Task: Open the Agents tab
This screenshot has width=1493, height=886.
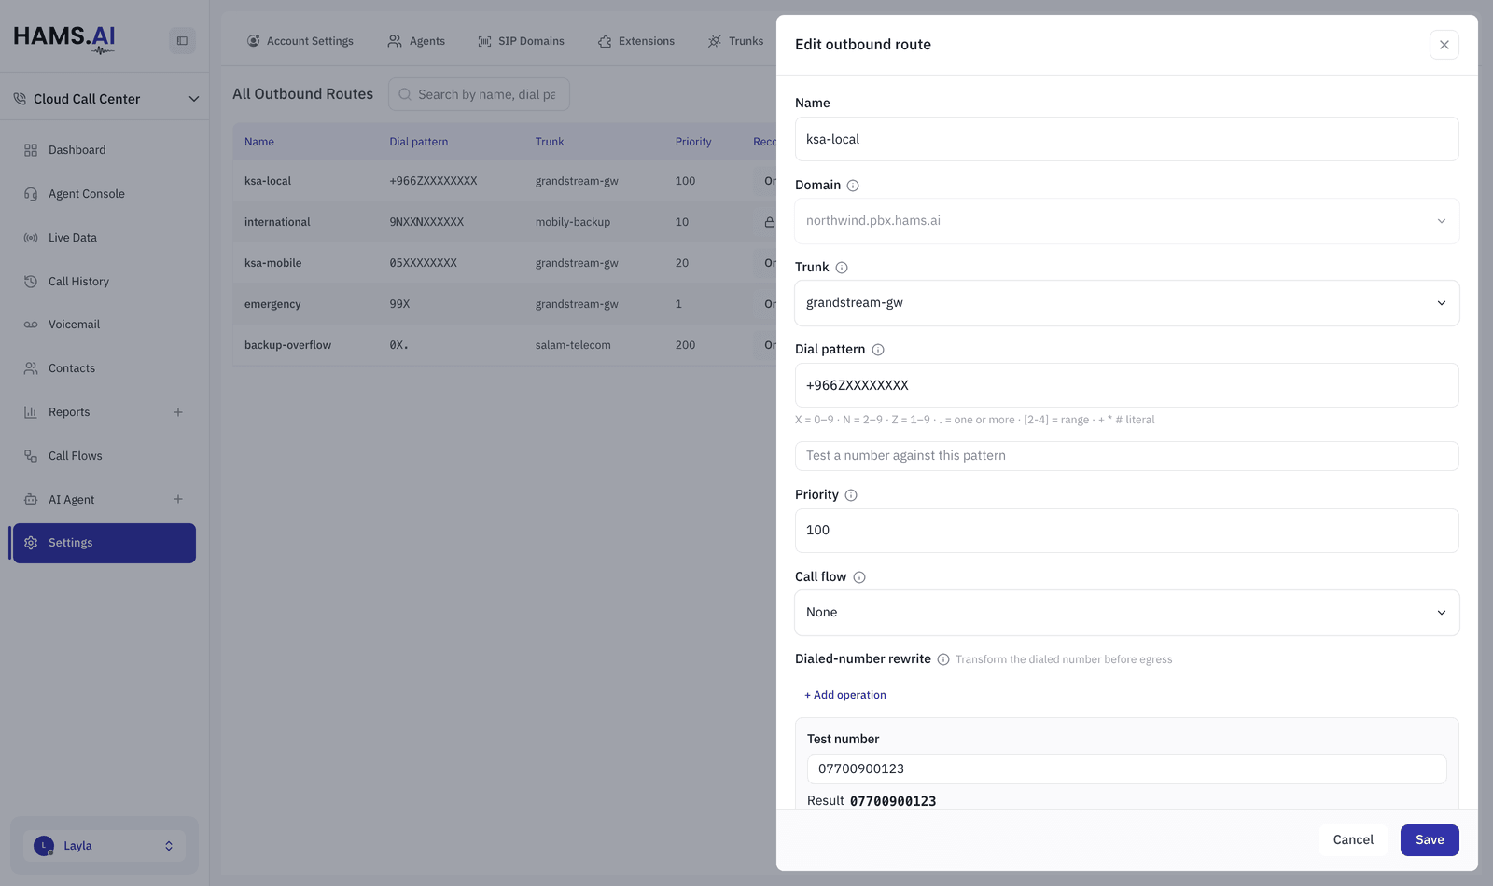Action: 416,41
